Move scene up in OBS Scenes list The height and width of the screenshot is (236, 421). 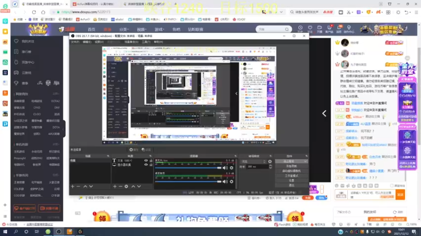(x=85, y=186)
